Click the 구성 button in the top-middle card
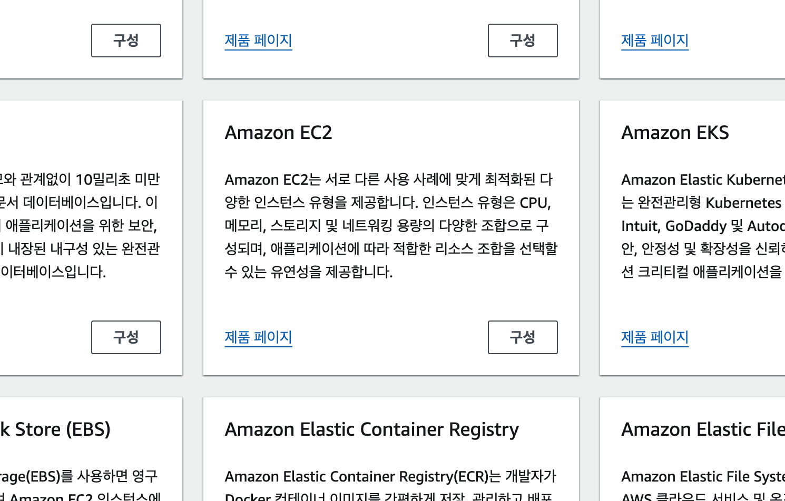The width and height of the screenshot is (785, 501). click(522, 41)
